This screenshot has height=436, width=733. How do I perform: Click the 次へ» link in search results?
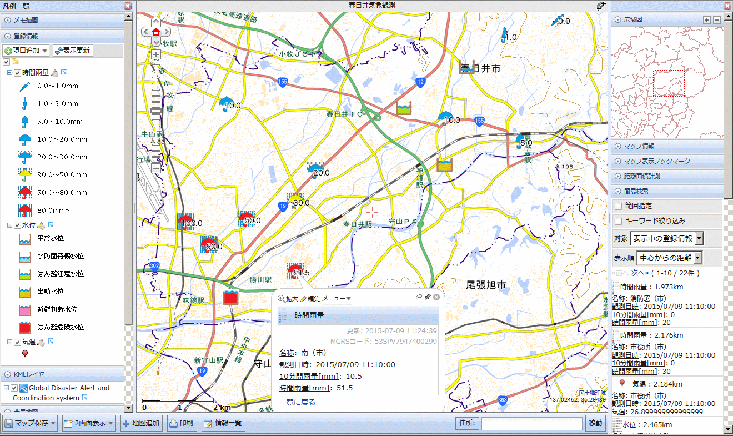tap(640, 273)
